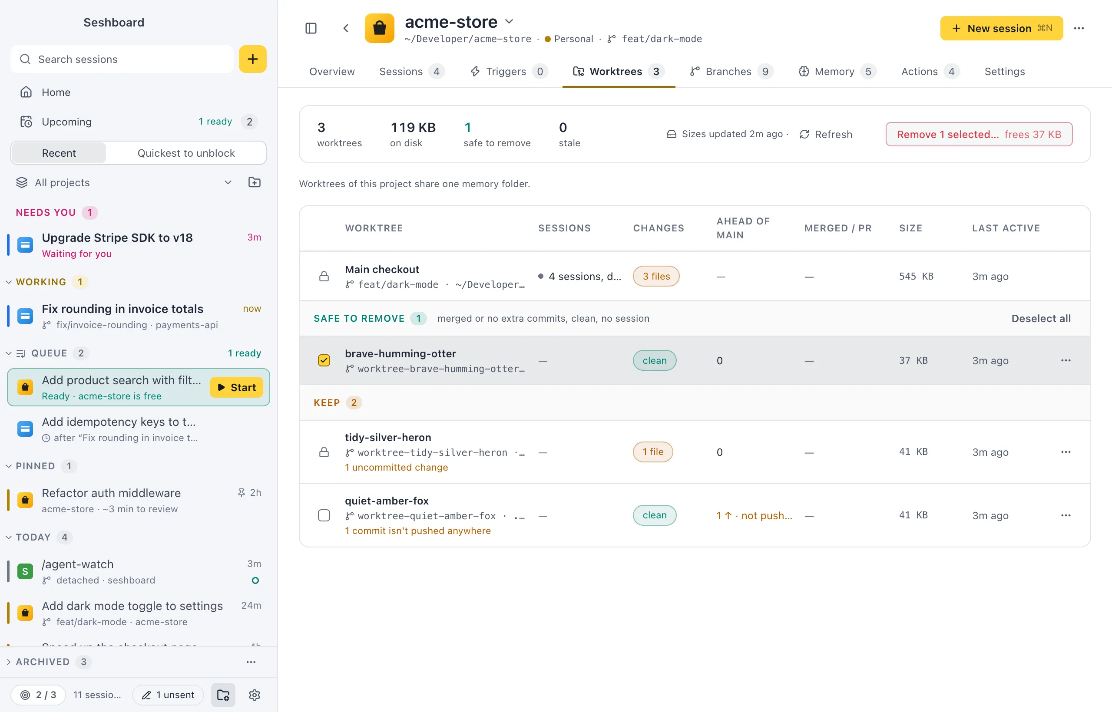Open the Settings tab

(1004, 72)
